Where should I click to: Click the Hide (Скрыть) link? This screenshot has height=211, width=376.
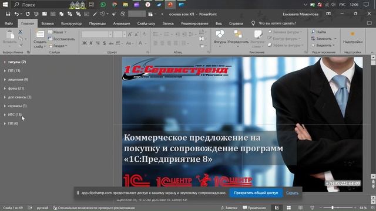pyautogui.click(x=293, y=193)
